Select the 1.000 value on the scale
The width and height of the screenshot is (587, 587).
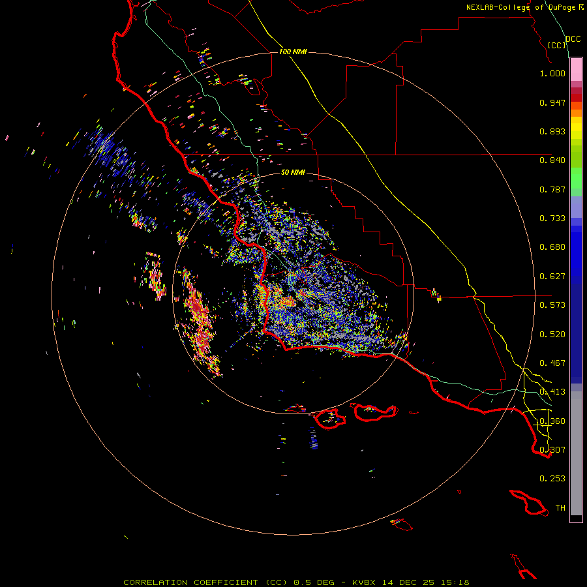point(552,73)
